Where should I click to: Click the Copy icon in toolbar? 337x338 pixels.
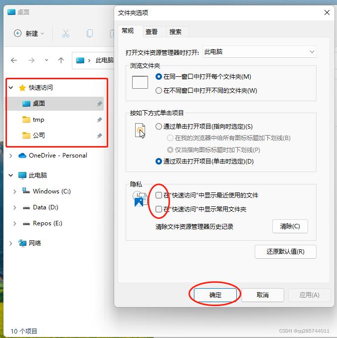90,33
